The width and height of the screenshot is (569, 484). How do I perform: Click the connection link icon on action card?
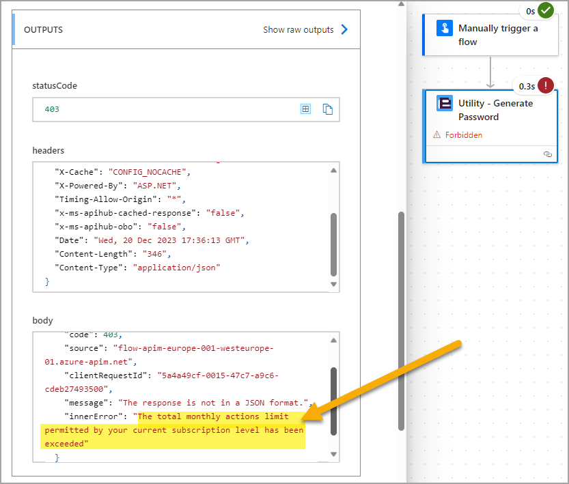pyautogui.click(x=548, y=154)
